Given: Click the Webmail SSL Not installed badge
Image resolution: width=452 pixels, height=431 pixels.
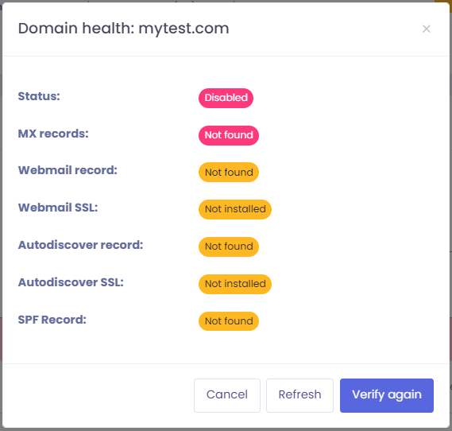Looking at the screenshot, I should click(x=235, y=209).
